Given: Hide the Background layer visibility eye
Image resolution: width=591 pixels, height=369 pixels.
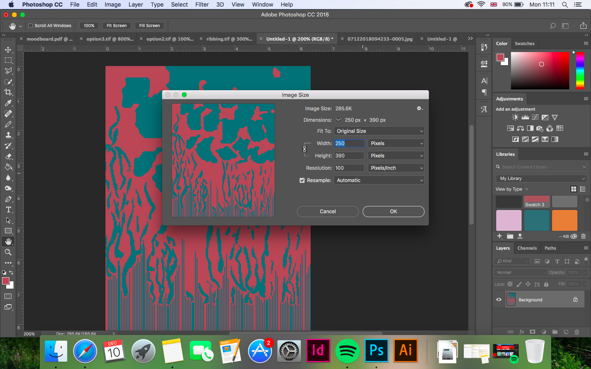Looking at the screenshot, I should coord(499,300).
